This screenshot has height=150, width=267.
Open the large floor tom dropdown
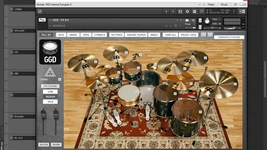coord(200,112)
